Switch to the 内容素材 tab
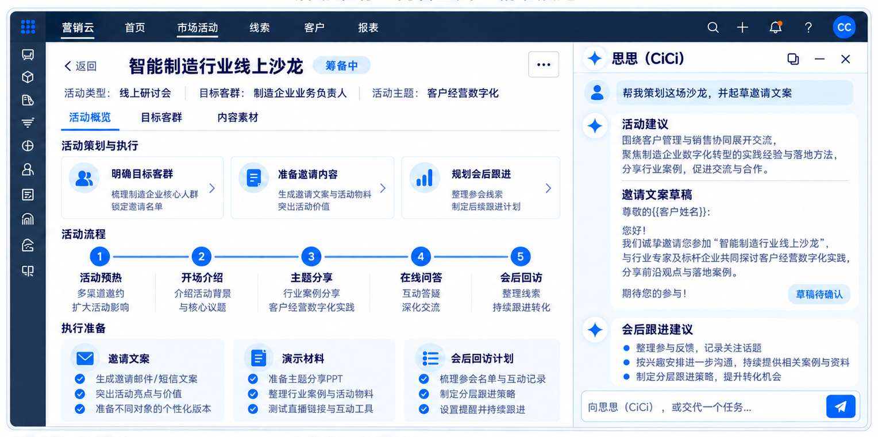This screenshot has height=437, width=878. tap(238, 117)
